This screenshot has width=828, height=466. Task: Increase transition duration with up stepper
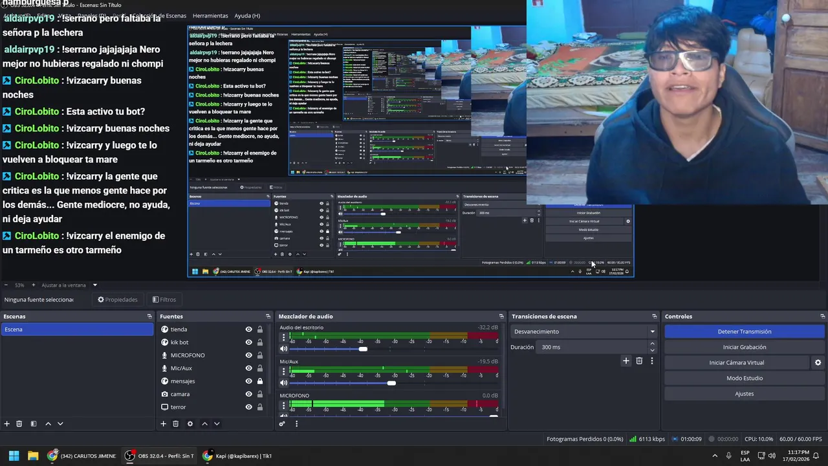coord(652,344)
